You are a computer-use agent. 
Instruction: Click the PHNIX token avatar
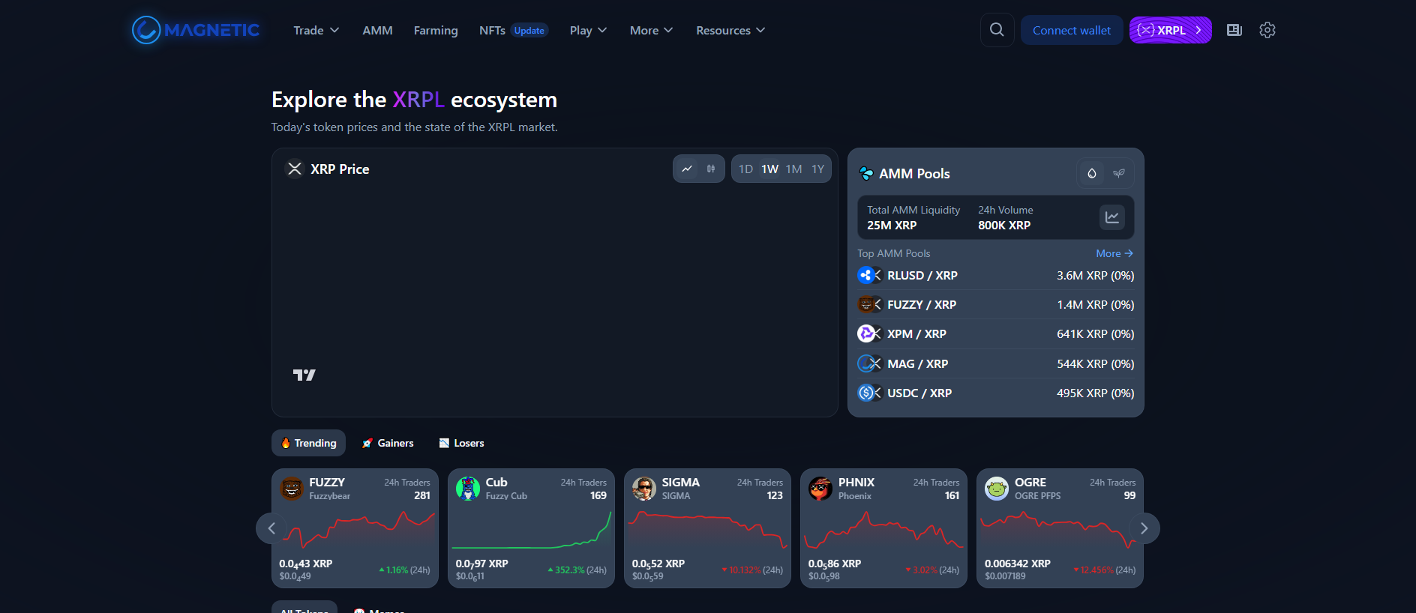820,489
